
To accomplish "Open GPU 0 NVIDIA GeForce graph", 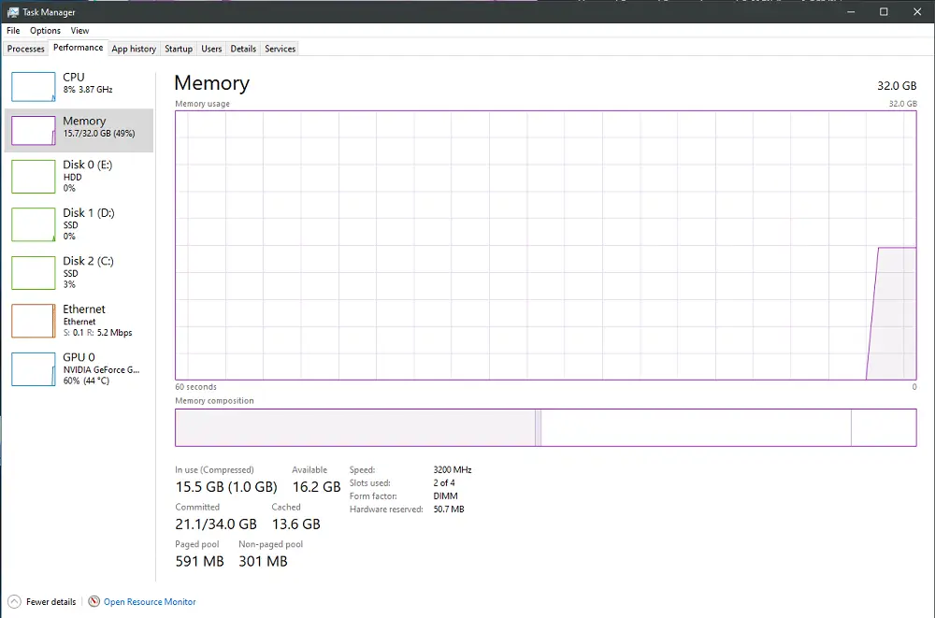I will point(34,368).
